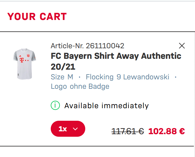
Task: Click the chevron arrow in quantity selector
Action: [x=75, y=129]
